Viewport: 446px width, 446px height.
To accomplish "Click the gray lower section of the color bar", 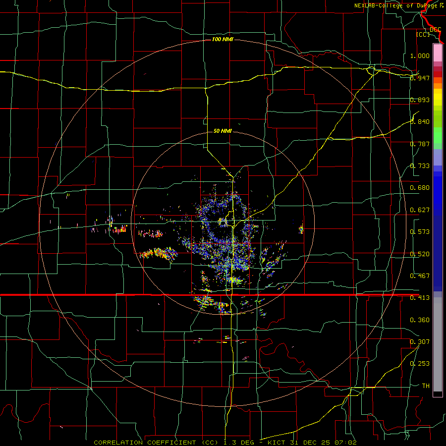I will click(x=438, y=344).
